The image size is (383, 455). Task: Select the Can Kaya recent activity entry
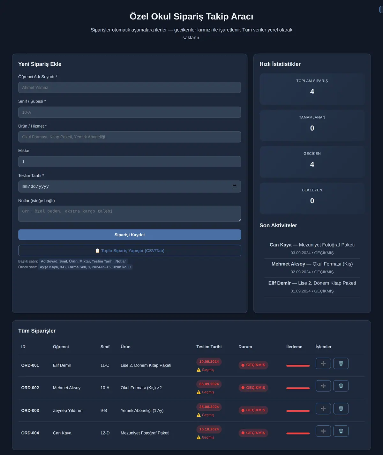click(312, 248)
